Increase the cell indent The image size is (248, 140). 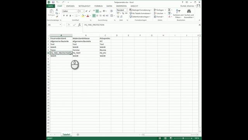107,16
